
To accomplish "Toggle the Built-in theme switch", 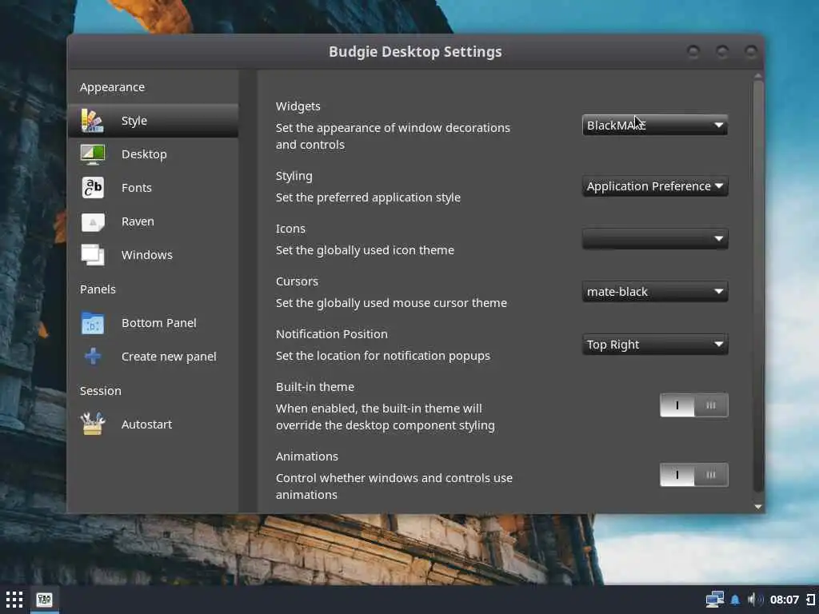I will 694,405.
